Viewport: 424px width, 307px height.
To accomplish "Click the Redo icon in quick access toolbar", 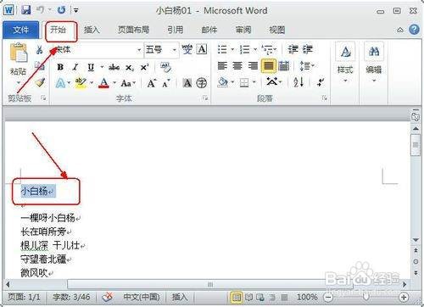I will pyautogui.click(x=61, y=10).
